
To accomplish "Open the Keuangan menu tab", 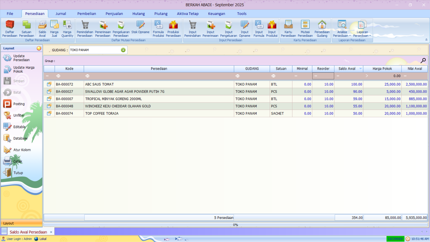I will (216, 14).
